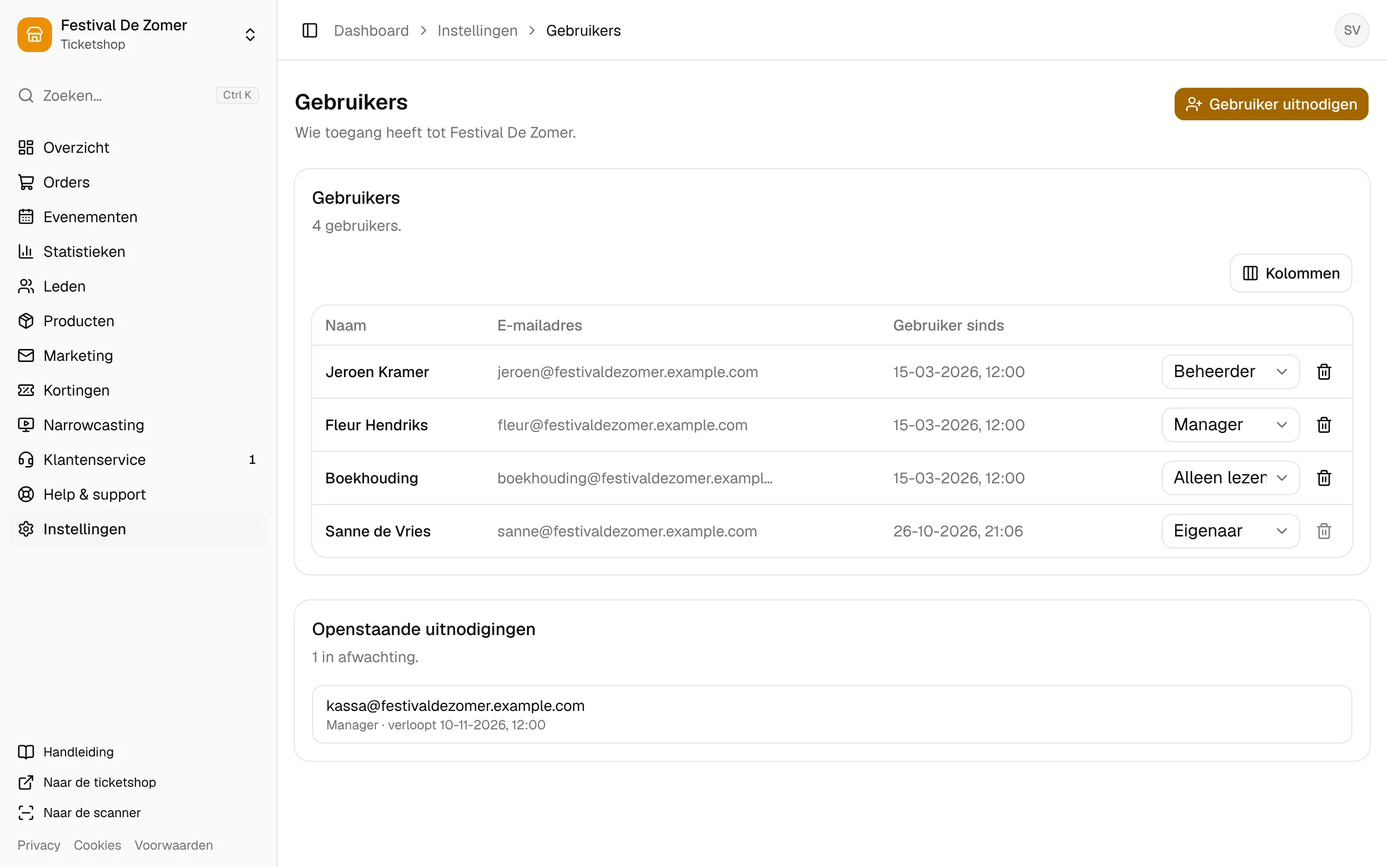
Task: Open the Cookies footer link
Action: [x=98, y=845]
